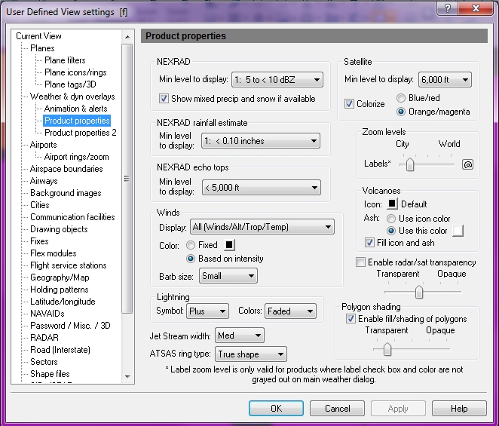Select Holding patterns tree item

pyautogui.click(x=60, y=290)
